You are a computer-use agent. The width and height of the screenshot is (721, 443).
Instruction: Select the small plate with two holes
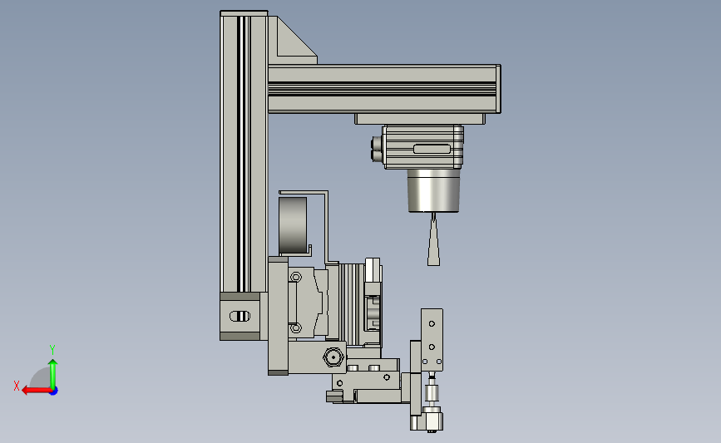(432, 340)
